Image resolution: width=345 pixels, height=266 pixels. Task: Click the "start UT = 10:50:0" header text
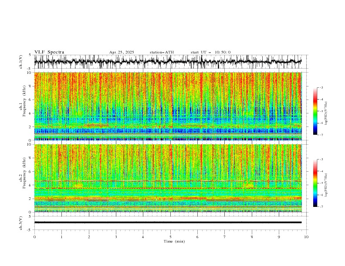(x=210, y=52)
